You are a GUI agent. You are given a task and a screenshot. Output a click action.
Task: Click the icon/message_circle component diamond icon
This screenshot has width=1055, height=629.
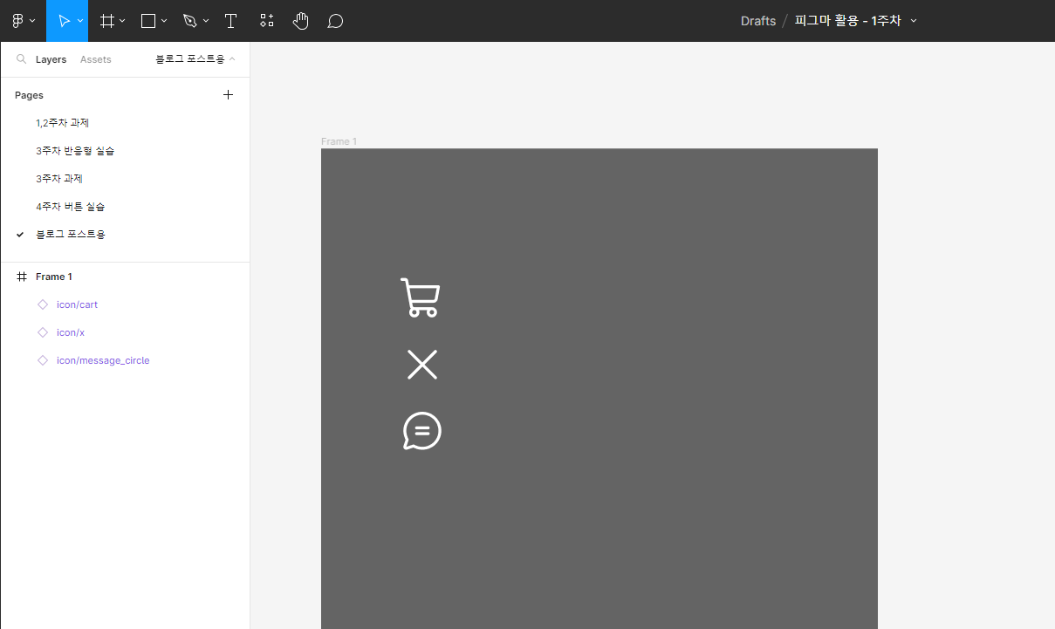43,360
